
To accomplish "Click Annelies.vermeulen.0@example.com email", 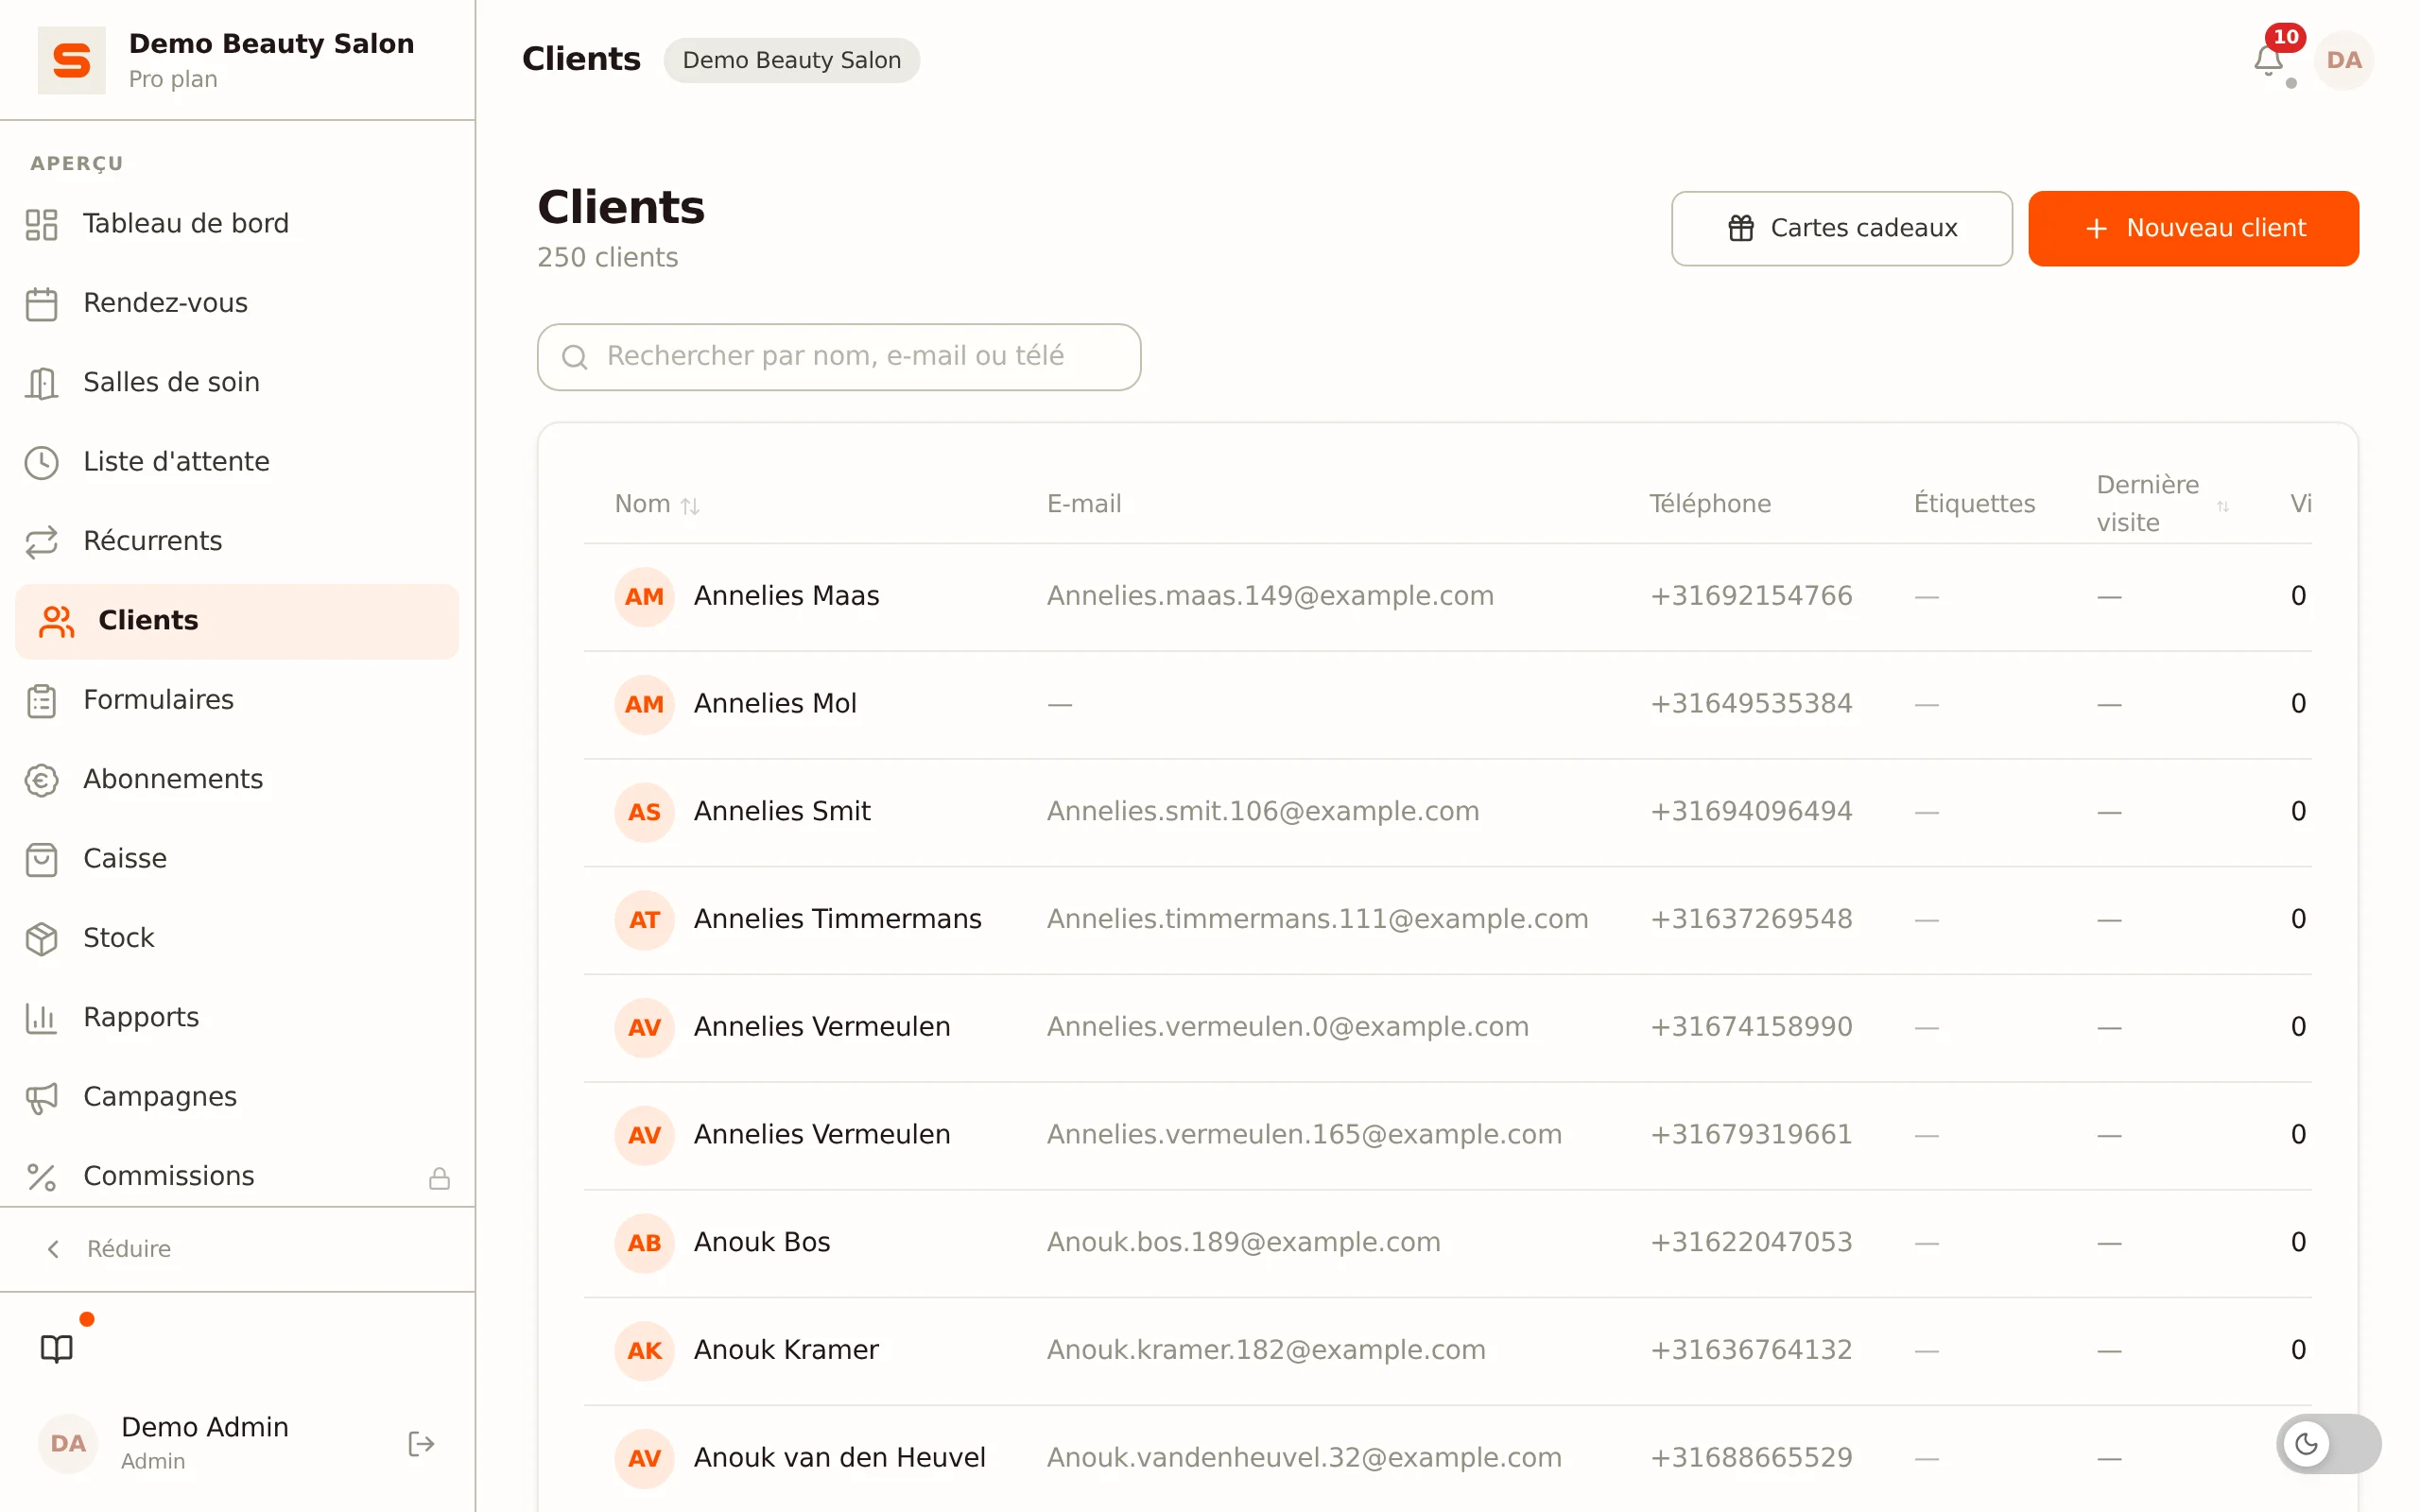I will point(1287,1027).
